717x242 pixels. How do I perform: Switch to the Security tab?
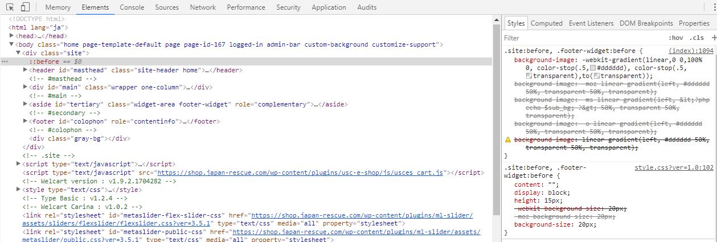click(288, 7)
